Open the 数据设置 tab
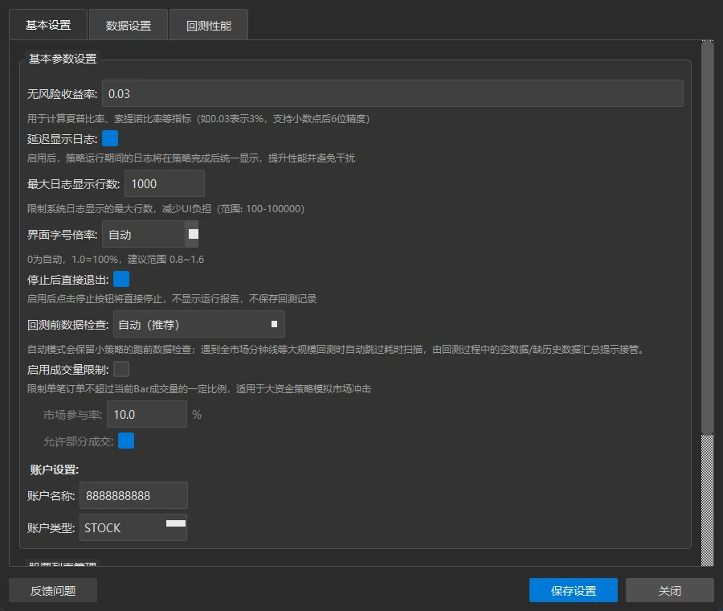This screenshot has width=723, height=611. point(129,26)
